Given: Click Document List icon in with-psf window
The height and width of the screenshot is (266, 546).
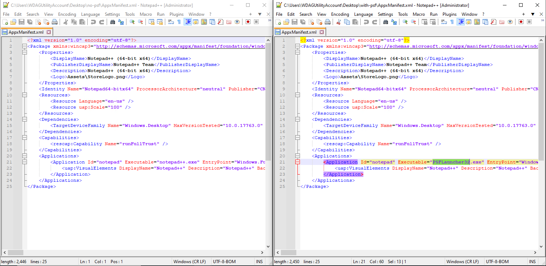Looking at the screenshot, I should pyautogui.click(x=485, y=22).
